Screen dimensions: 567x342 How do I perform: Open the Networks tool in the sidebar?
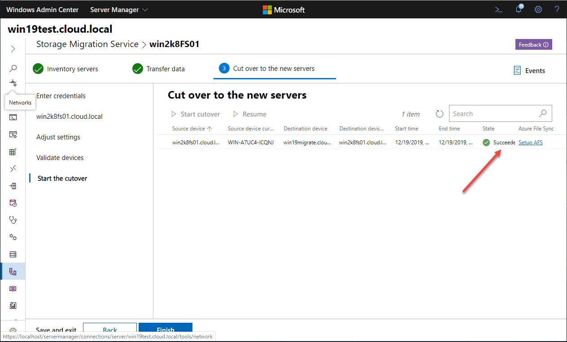click(13, 83)
